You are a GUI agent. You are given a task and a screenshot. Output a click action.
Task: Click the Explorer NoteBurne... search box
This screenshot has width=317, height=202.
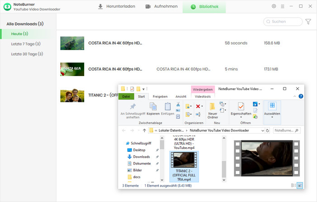(287, 130)
